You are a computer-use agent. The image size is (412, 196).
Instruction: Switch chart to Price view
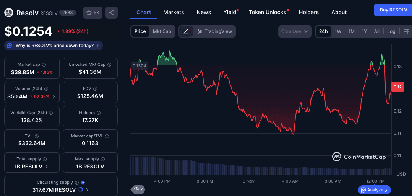tap(140, 31)
